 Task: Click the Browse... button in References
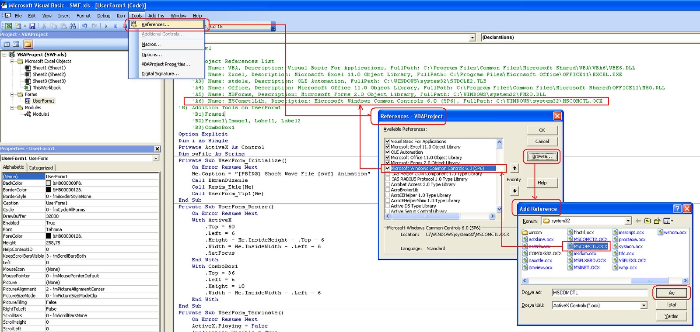click(542, 156)
